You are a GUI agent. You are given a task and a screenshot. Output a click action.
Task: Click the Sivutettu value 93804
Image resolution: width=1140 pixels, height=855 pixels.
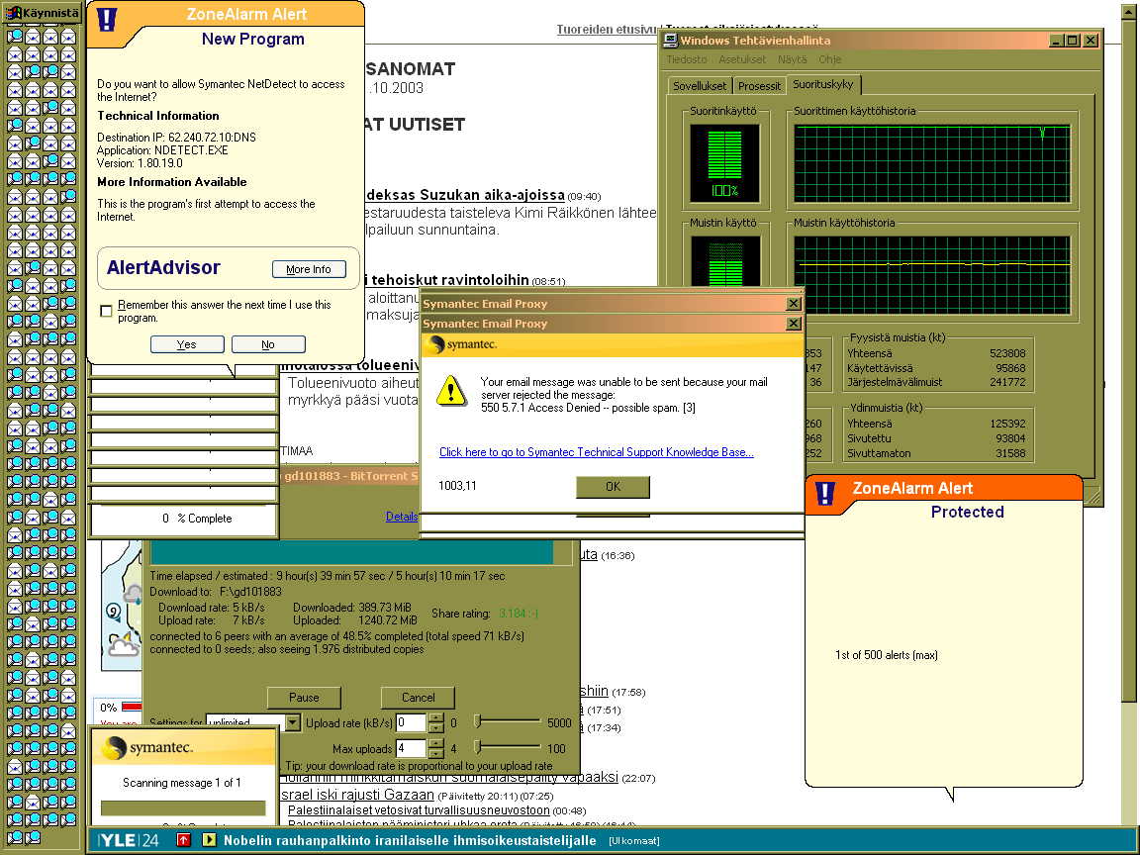[1010, 438]
